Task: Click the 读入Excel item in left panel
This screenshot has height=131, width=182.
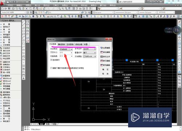Action: pos(7,83)
